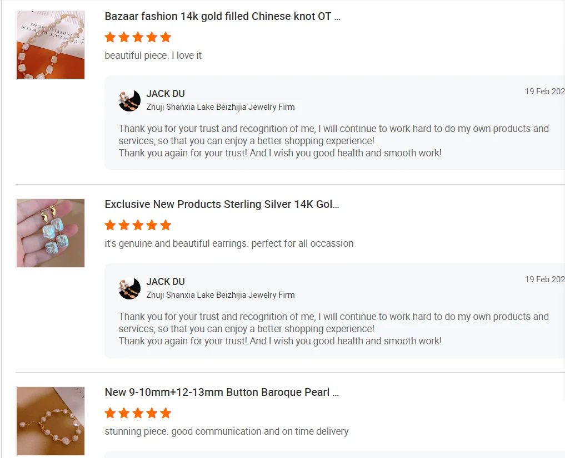The height and width of the screenshot is (458, 565).
Task: Open the pearl necklace product thumbnail
Action: [x=51, y=45]
